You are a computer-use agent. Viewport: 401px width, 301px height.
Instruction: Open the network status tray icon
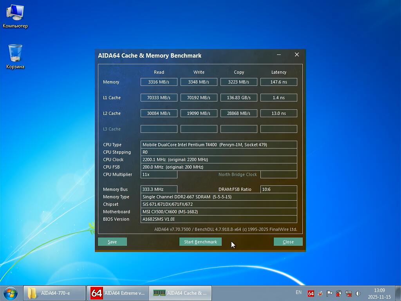point(348,293)
